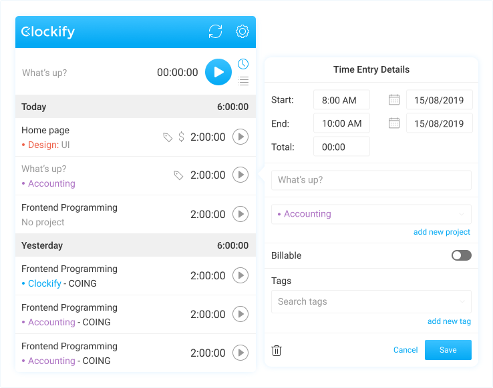Viewport: 493px width, 388px height.
Task: Click the tag icon on Home page entry
Action: click(x=168, y=137)
